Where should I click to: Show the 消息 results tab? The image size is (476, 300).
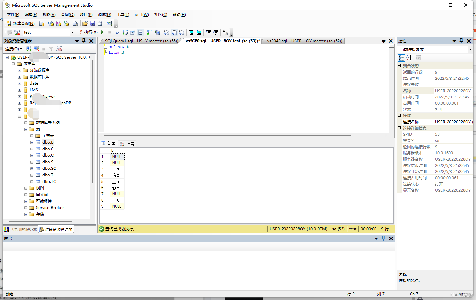127,144
